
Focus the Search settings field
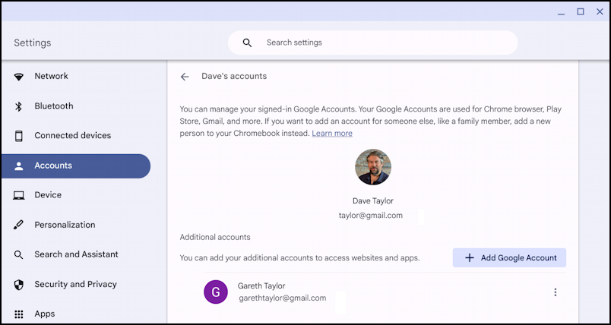(x=373, y=43)
